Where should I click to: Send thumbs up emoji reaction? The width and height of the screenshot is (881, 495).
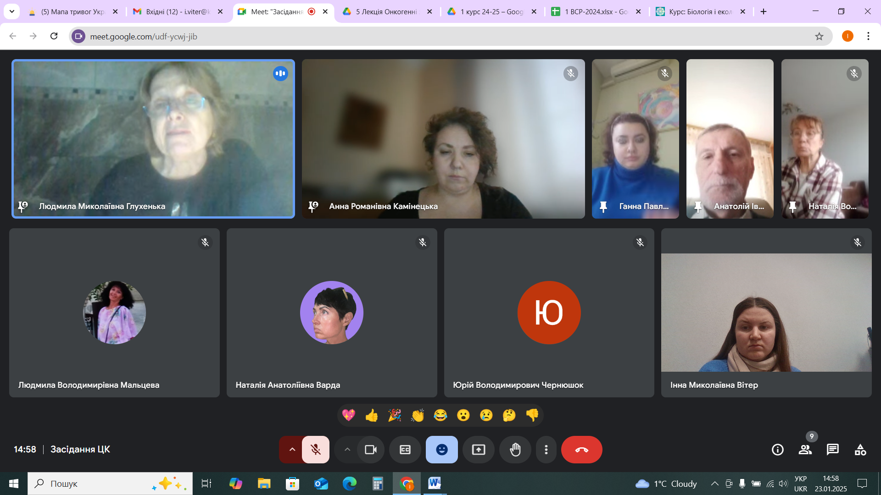click(371, 415)
